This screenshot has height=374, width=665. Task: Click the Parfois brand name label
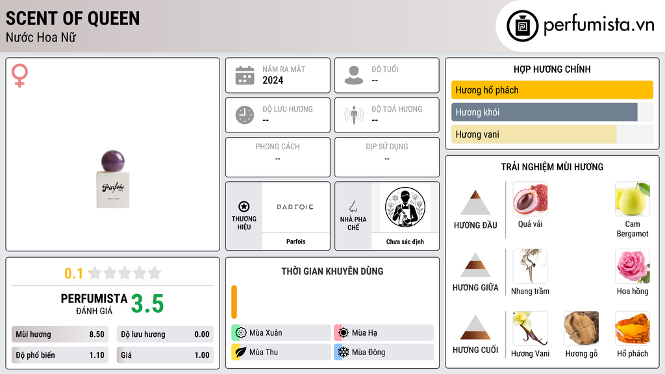pos(295,242)
